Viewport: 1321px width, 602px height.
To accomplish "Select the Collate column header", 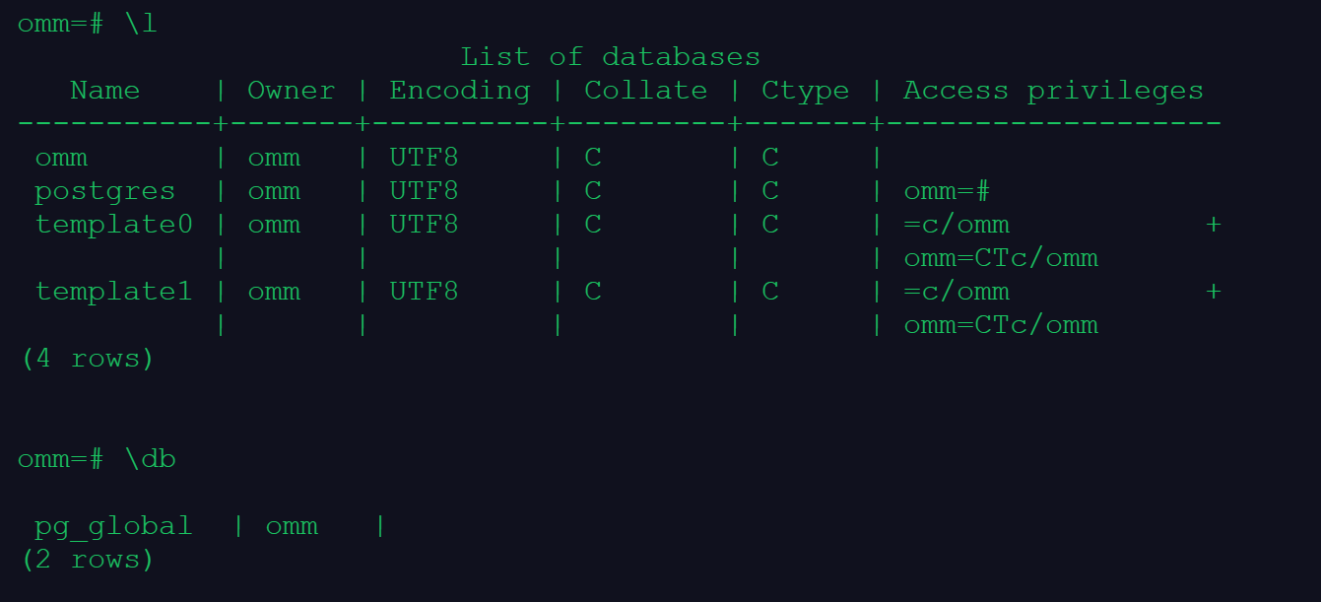I will tap(645, 91).
